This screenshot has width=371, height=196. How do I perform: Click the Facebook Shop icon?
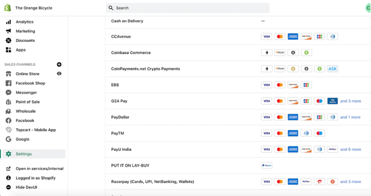click(x=9, y=83)
